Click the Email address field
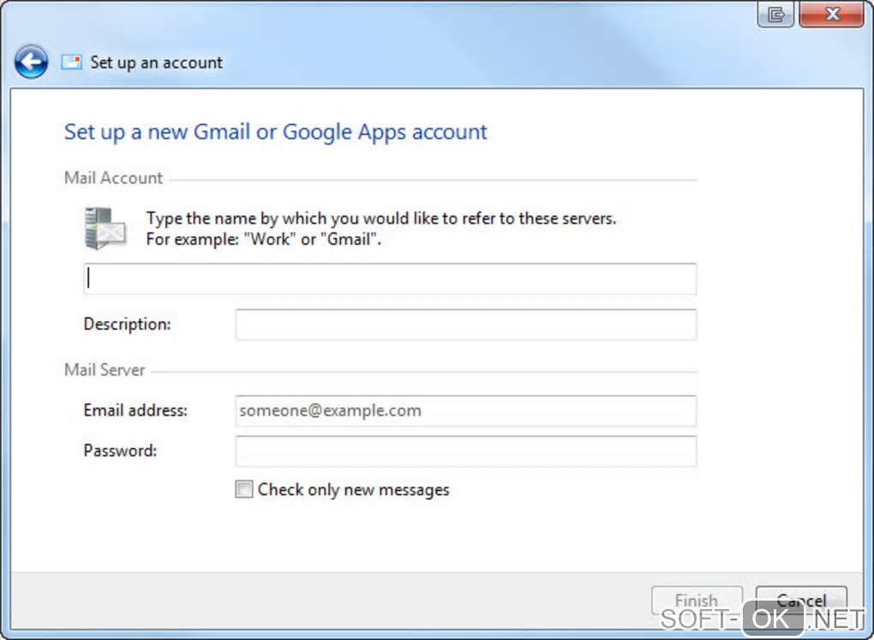This screenshot has height=640, width=874. coord(466,411)
